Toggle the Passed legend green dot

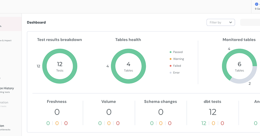click(170, 52)
